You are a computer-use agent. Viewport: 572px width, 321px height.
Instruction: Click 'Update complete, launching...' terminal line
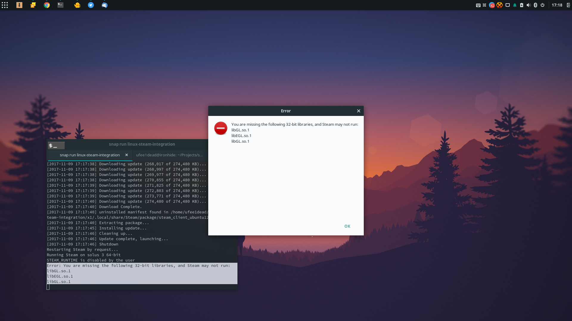point(107,239)
